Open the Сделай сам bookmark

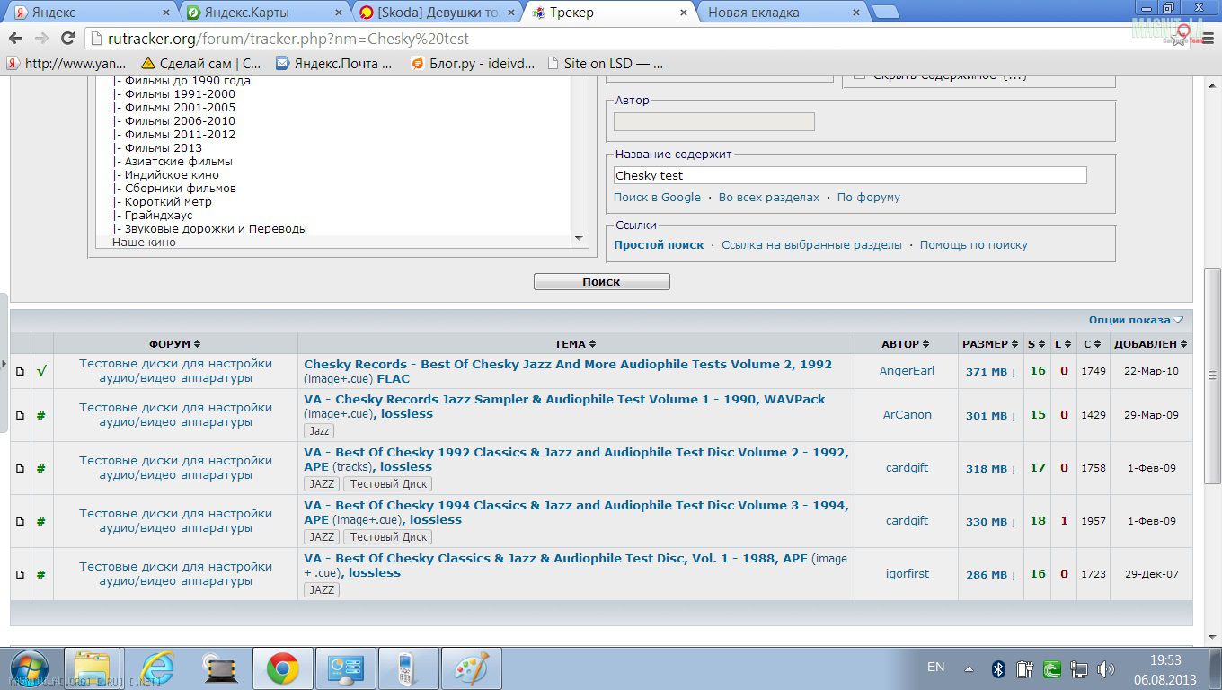[x=201, y=64]
